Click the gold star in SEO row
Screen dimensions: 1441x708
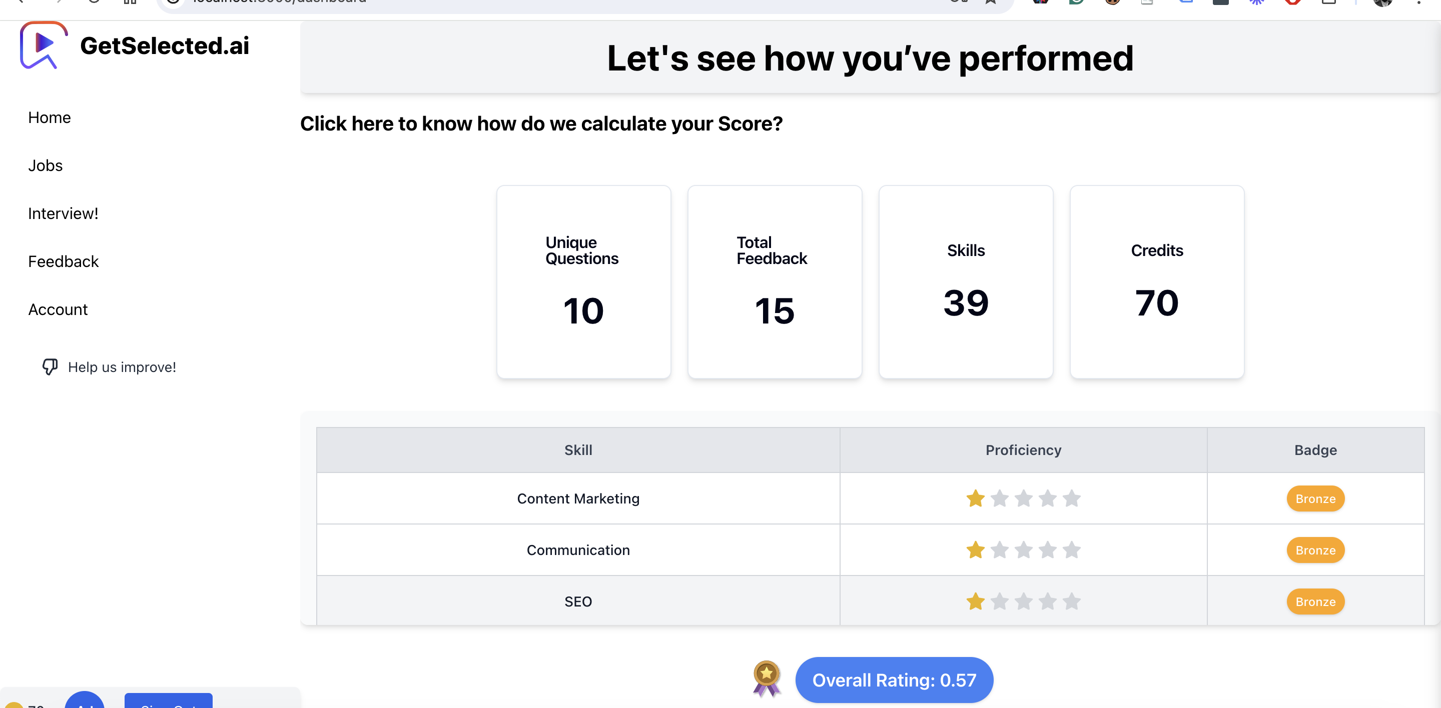click(x=975, y=601)
